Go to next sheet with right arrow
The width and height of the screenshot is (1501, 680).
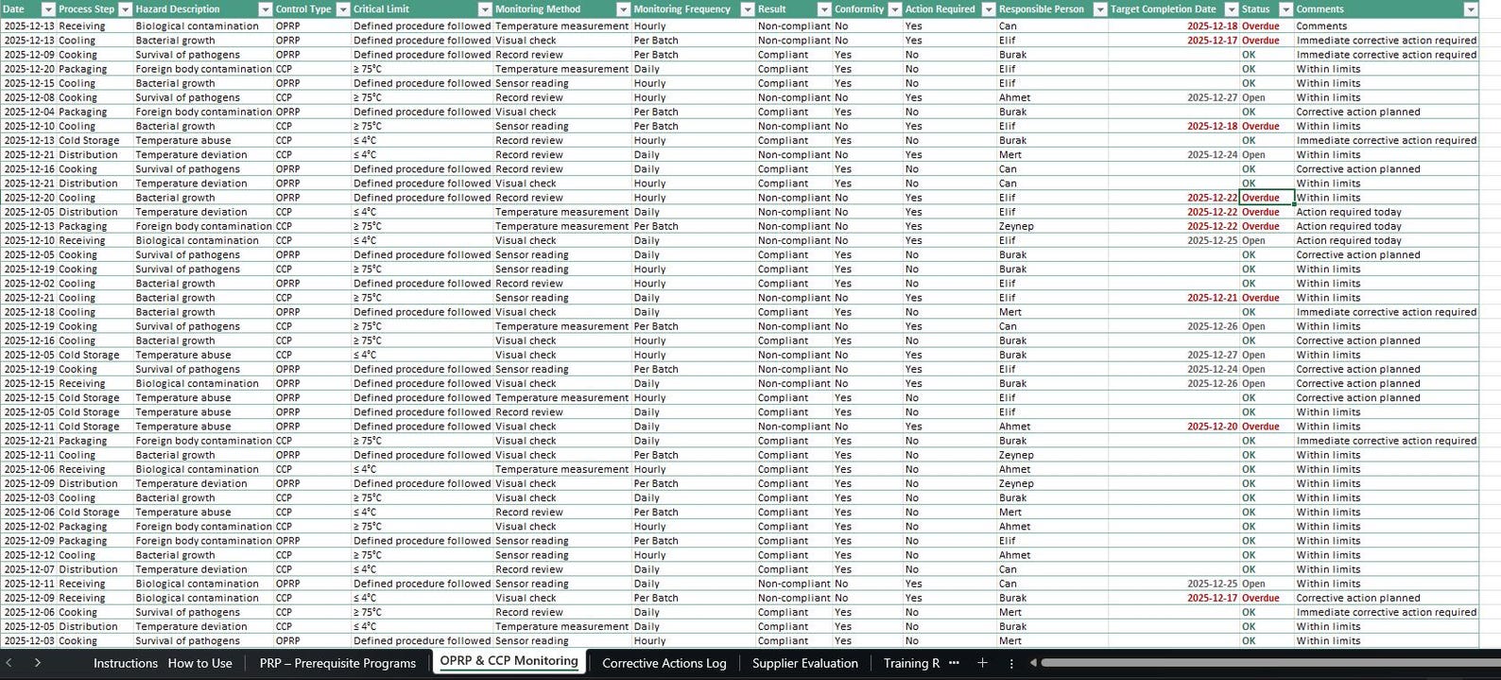37,663
